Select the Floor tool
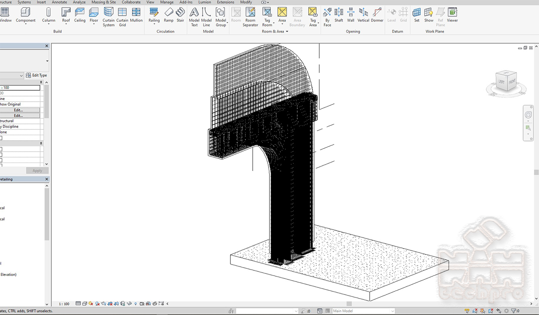539x315 pixels. click(94, 15)
